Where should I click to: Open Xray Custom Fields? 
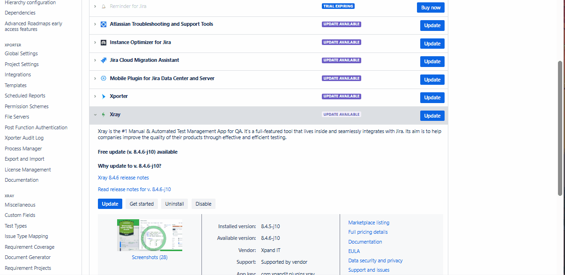point(20,215)
